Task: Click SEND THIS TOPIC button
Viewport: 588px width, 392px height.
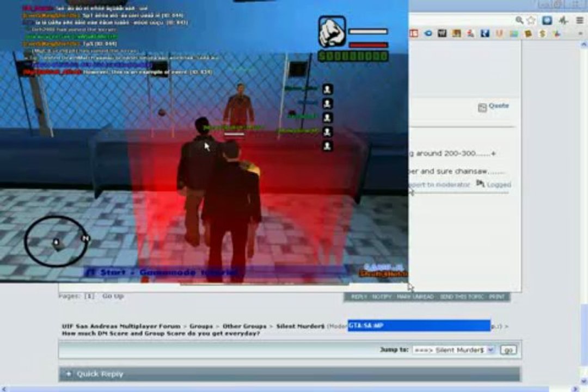Action: (x=462, y=297)
